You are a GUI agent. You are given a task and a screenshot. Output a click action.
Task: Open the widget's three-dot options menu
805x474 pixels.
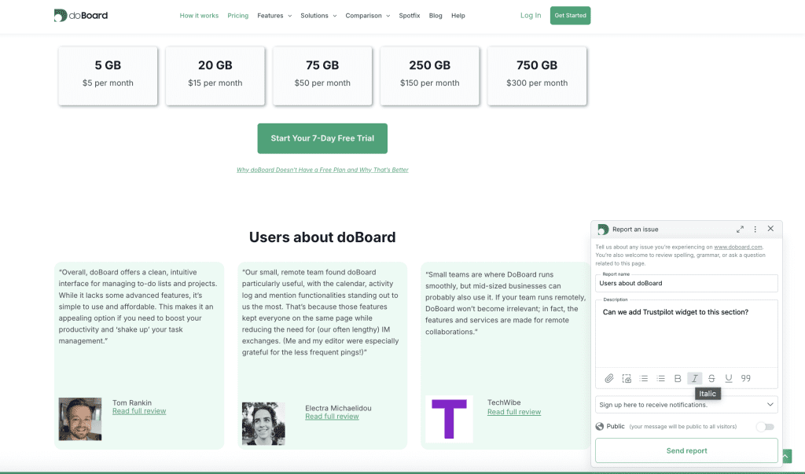coord(755,229)
